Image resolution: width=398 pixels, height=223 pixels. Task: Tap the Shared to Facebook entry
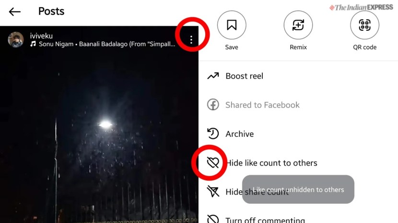tap(298, 105)
